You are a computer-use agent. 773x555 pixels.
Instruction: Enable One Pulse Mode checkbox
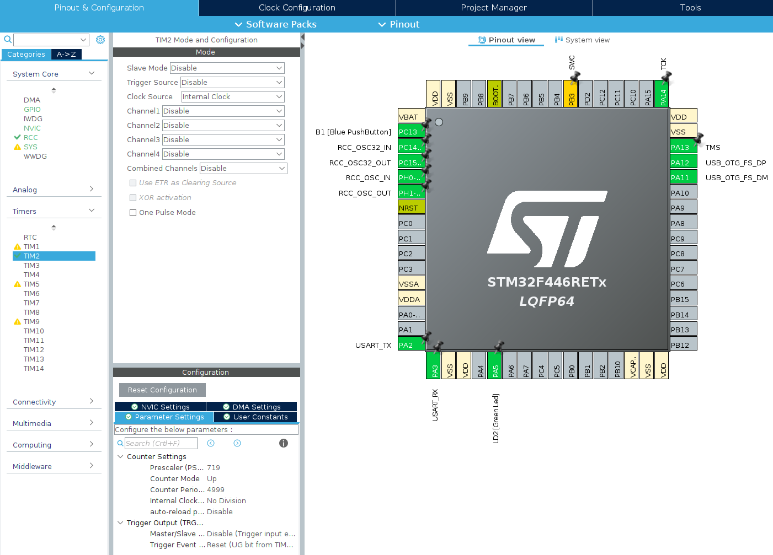(133, 213)
